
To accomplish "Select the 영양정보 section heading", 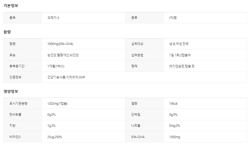I will 11,91.
